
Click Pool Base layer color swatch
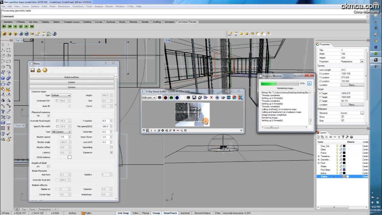(344, 170)
